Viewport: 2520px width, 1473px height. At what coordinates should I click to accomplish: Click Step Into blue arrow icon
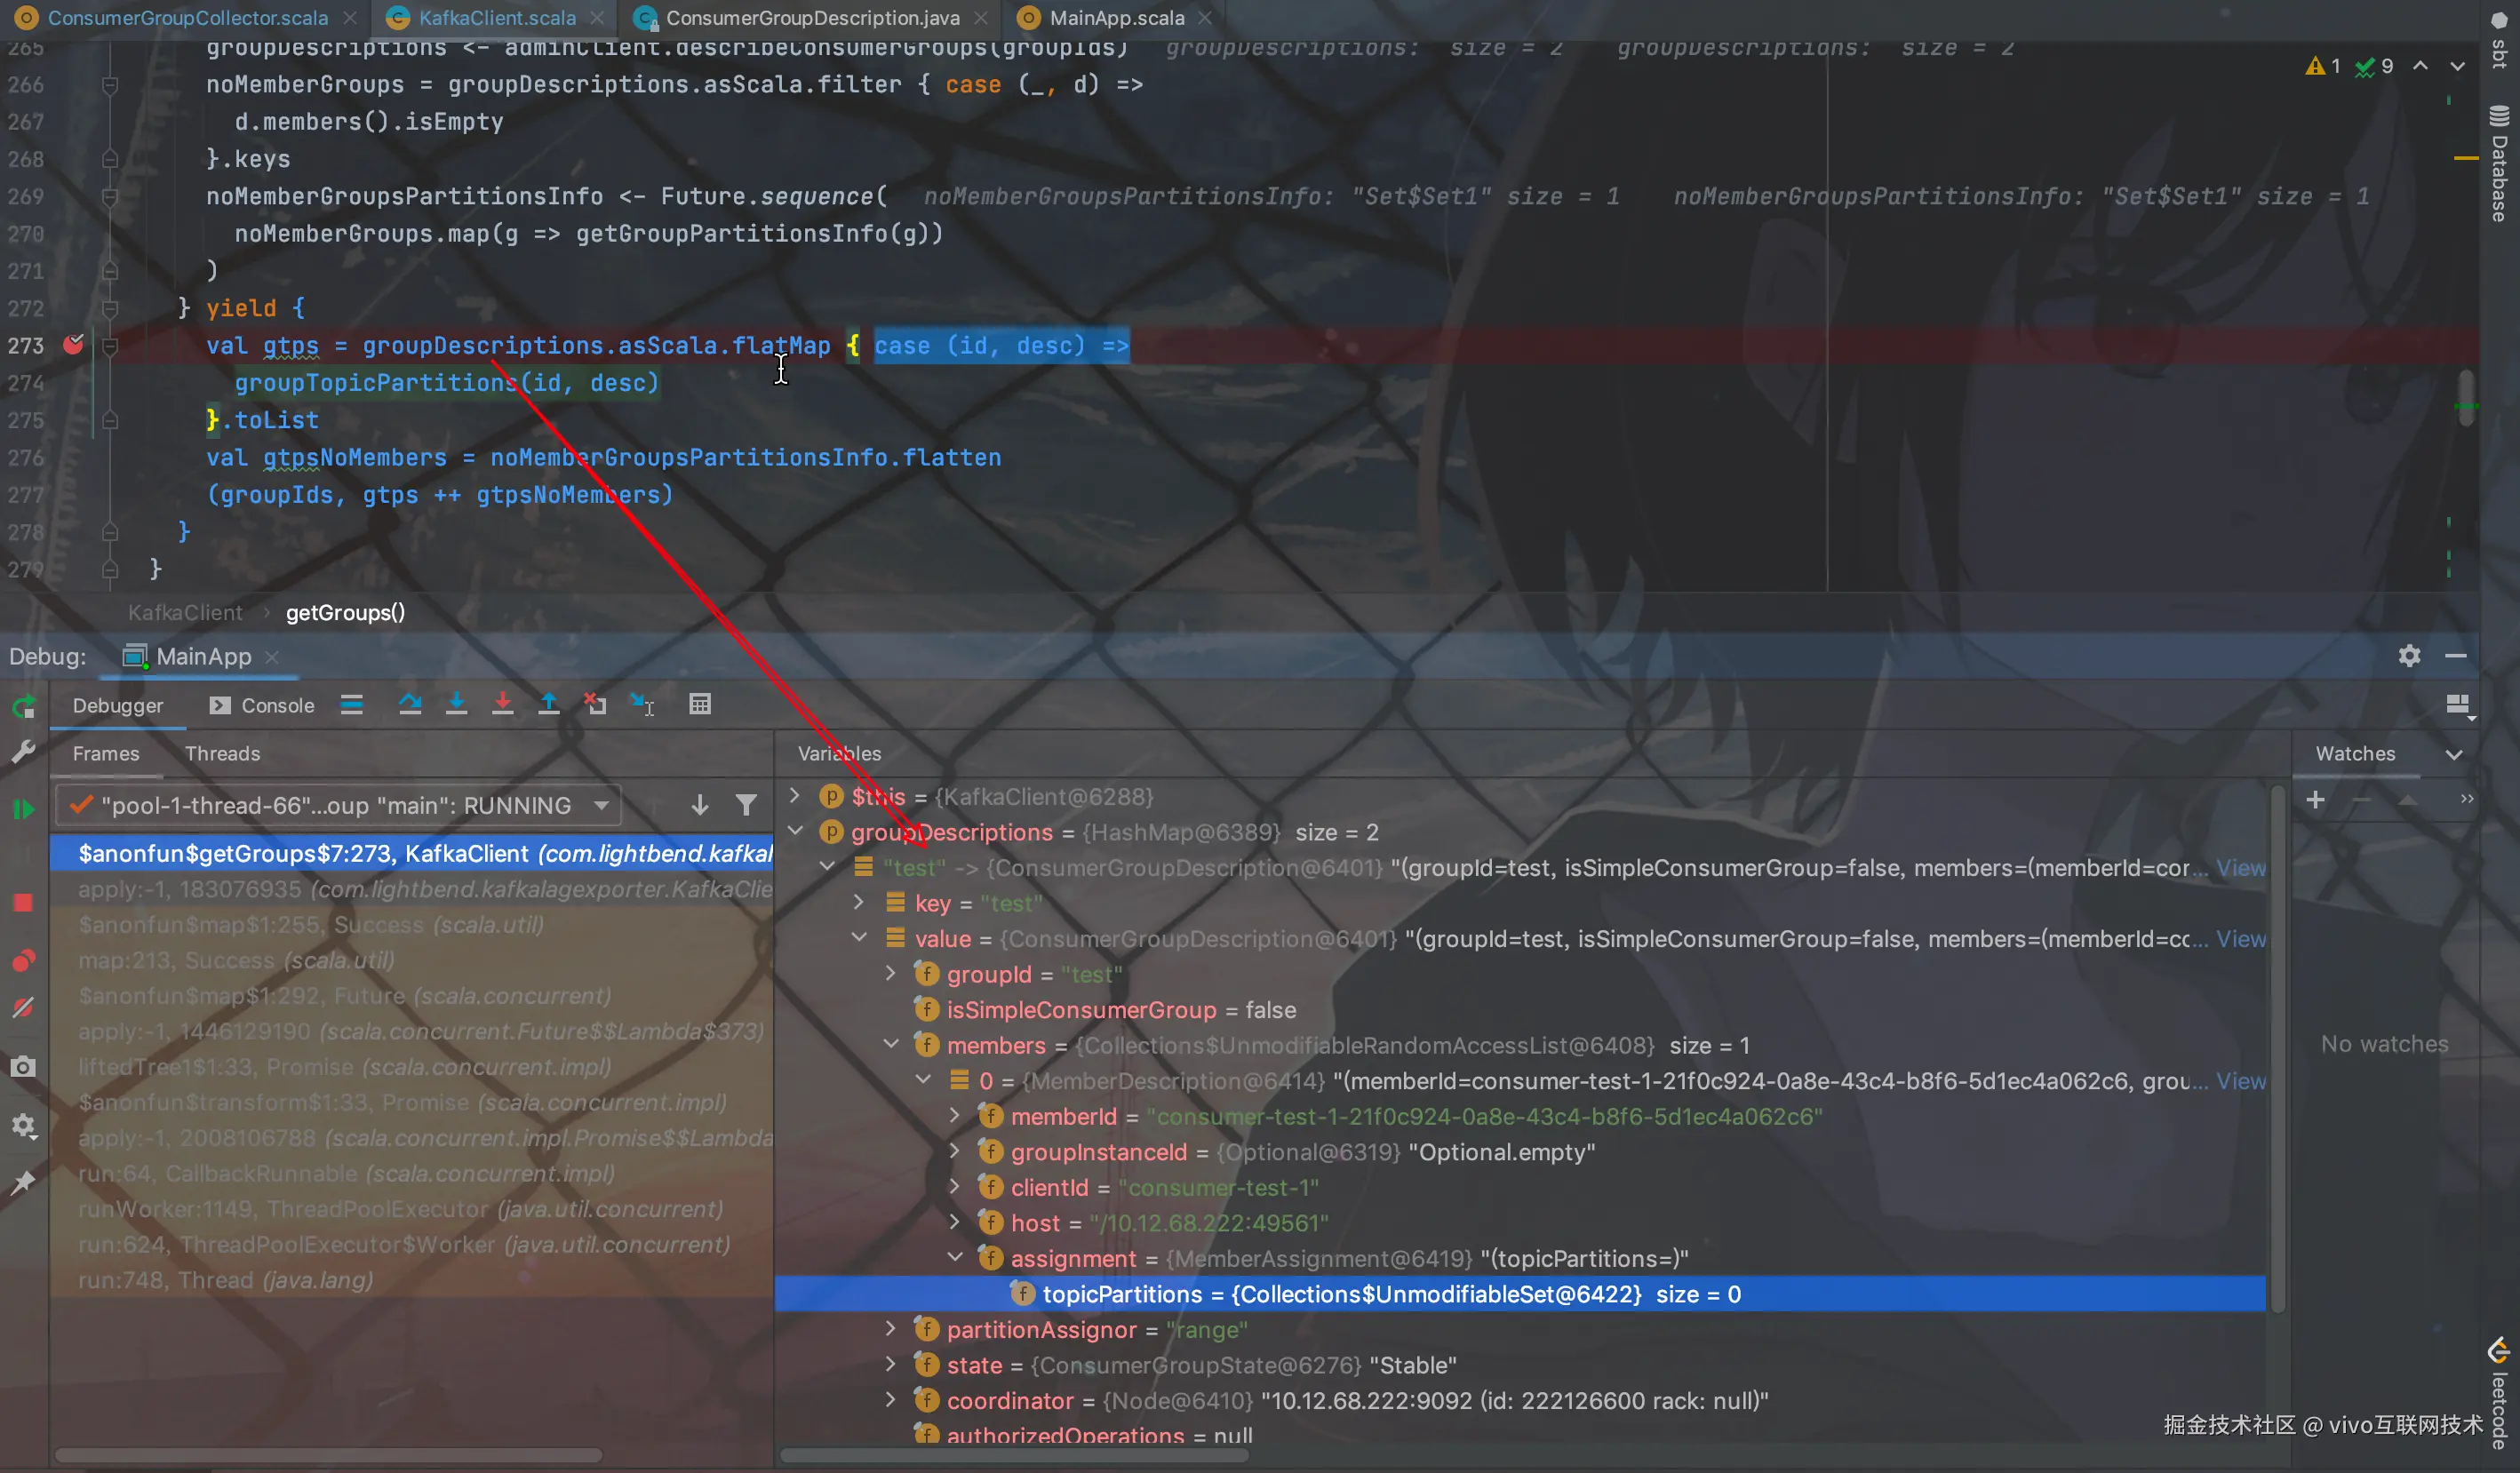point(456,705)
